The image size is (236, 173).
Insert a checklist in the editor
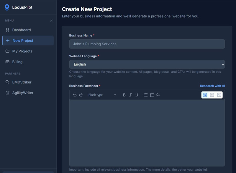(x=158, y=95)
